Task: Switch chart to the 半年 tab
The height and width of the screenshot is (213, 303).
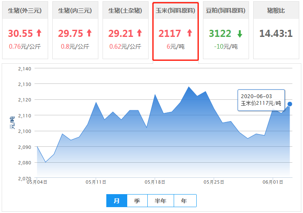Action: (x=161, y=201)
